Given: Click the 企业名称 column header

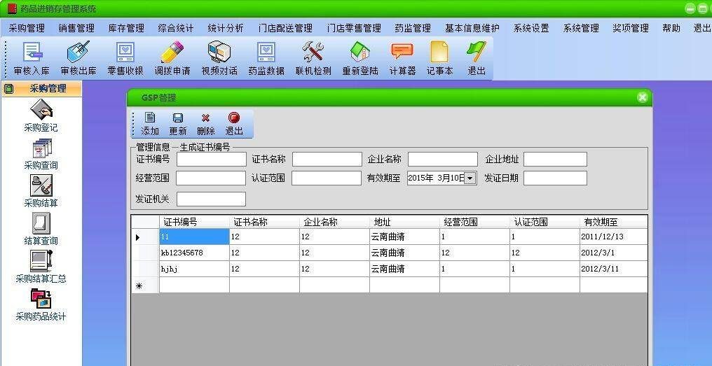Looking at the screenshot, I should tap(334, 222).
